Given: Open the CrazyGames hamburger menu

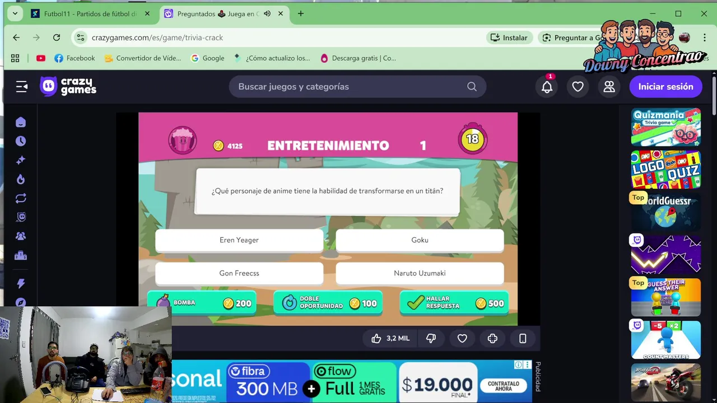Looking at the screenshot, I should click(21, 86).
